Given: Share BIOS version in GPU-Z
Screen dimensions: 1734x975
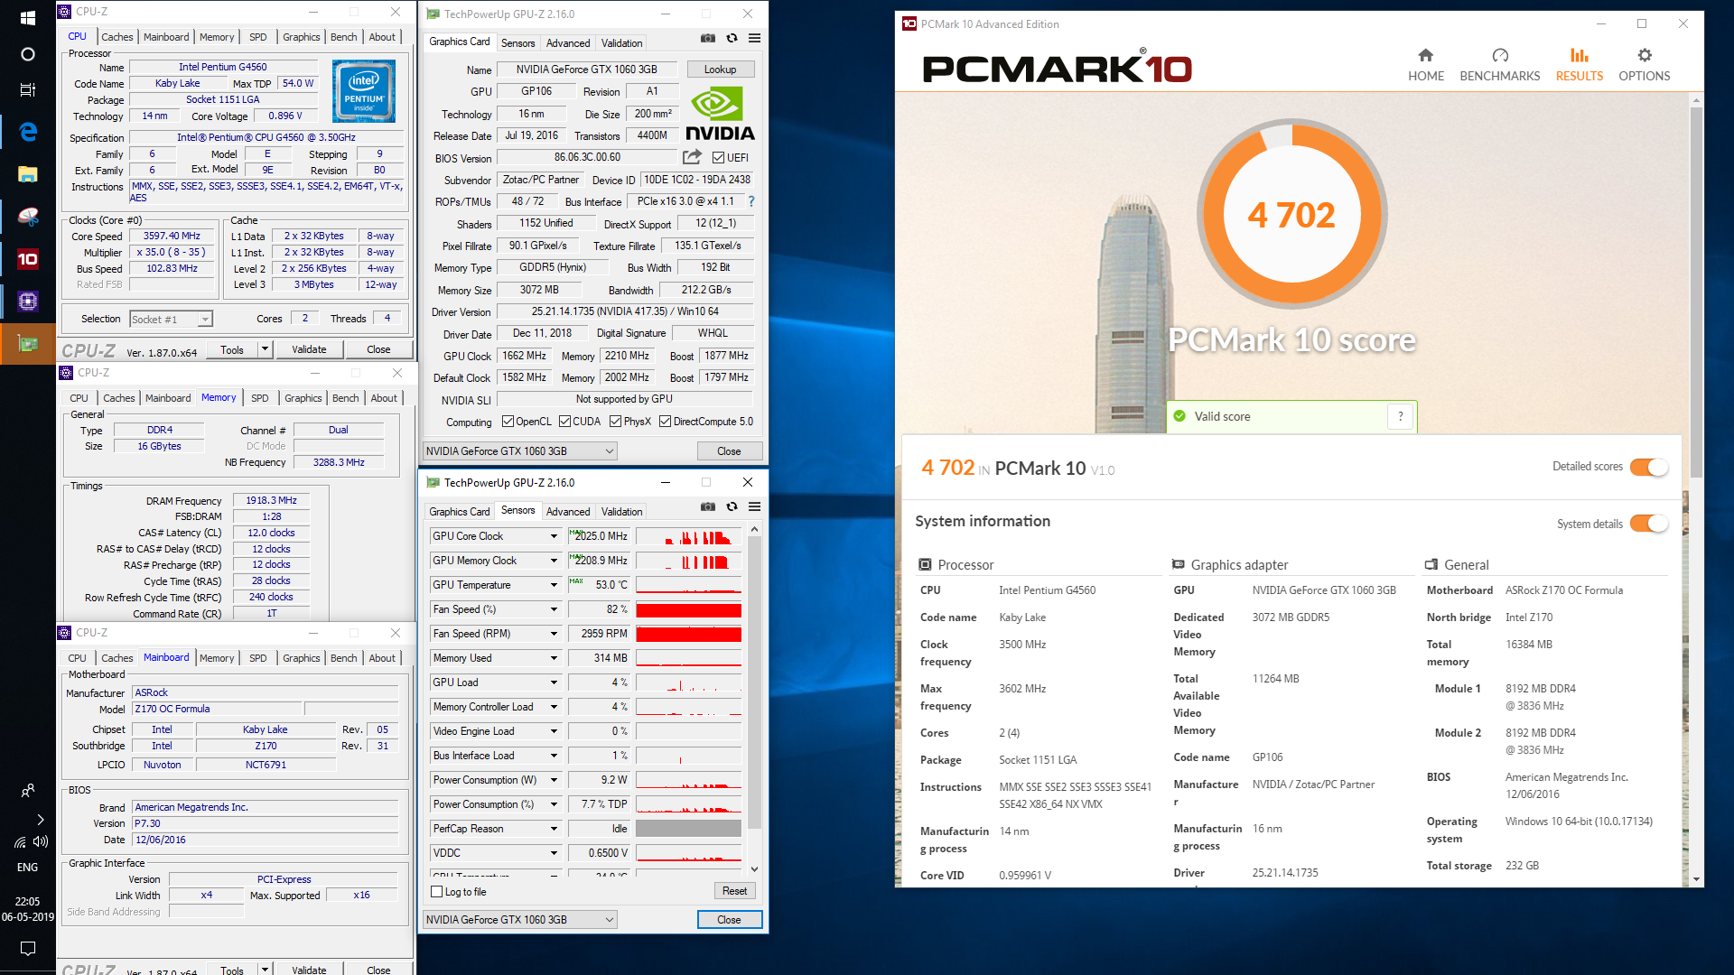Looking at the screenshot, I should [693, 157].
